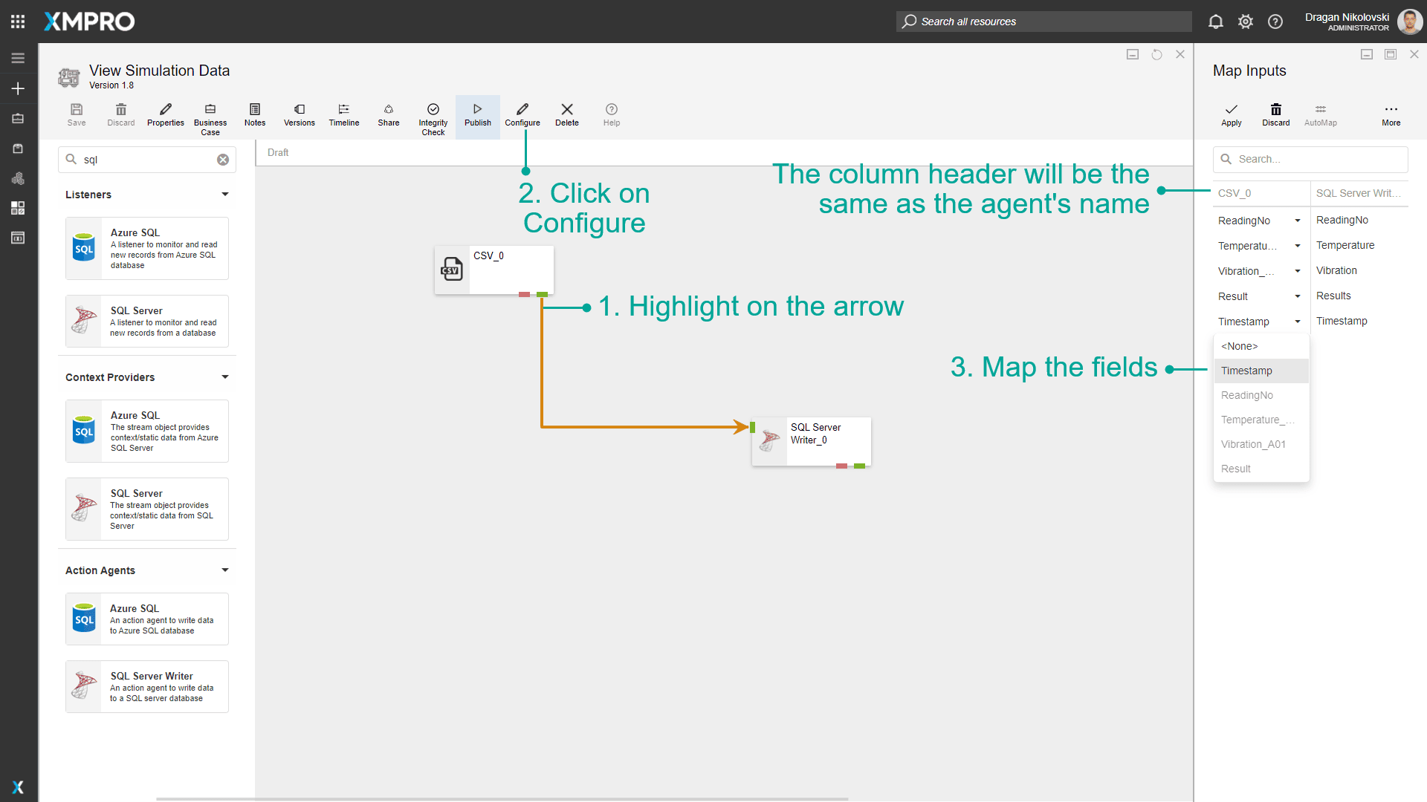Choose <None> in the dropdown list
The height and width of the screenshot is (802, 1427).
tap(1239, 346)
